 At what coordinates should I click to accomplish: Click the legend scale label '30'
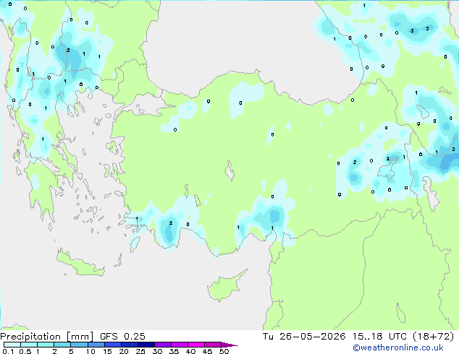tap(157, 351)
